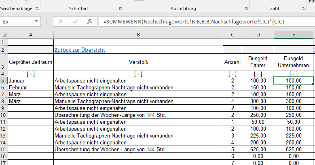Click the 'Verstoß' header cell
This screenshot has width=315, height=165.
pos(138,62)
